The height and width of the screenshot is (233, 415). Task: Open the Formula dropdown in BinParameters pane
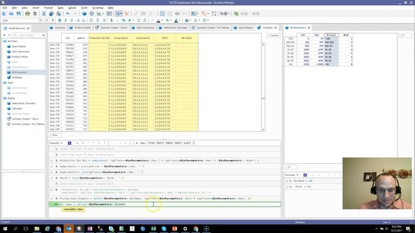(x=292, y=175)
